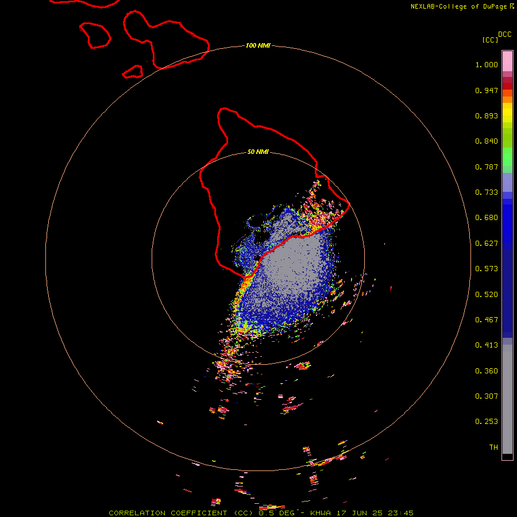517x517 pixels.
Task: Click the 0.5 DEG elevation text
Action: (x=276, y=513)
